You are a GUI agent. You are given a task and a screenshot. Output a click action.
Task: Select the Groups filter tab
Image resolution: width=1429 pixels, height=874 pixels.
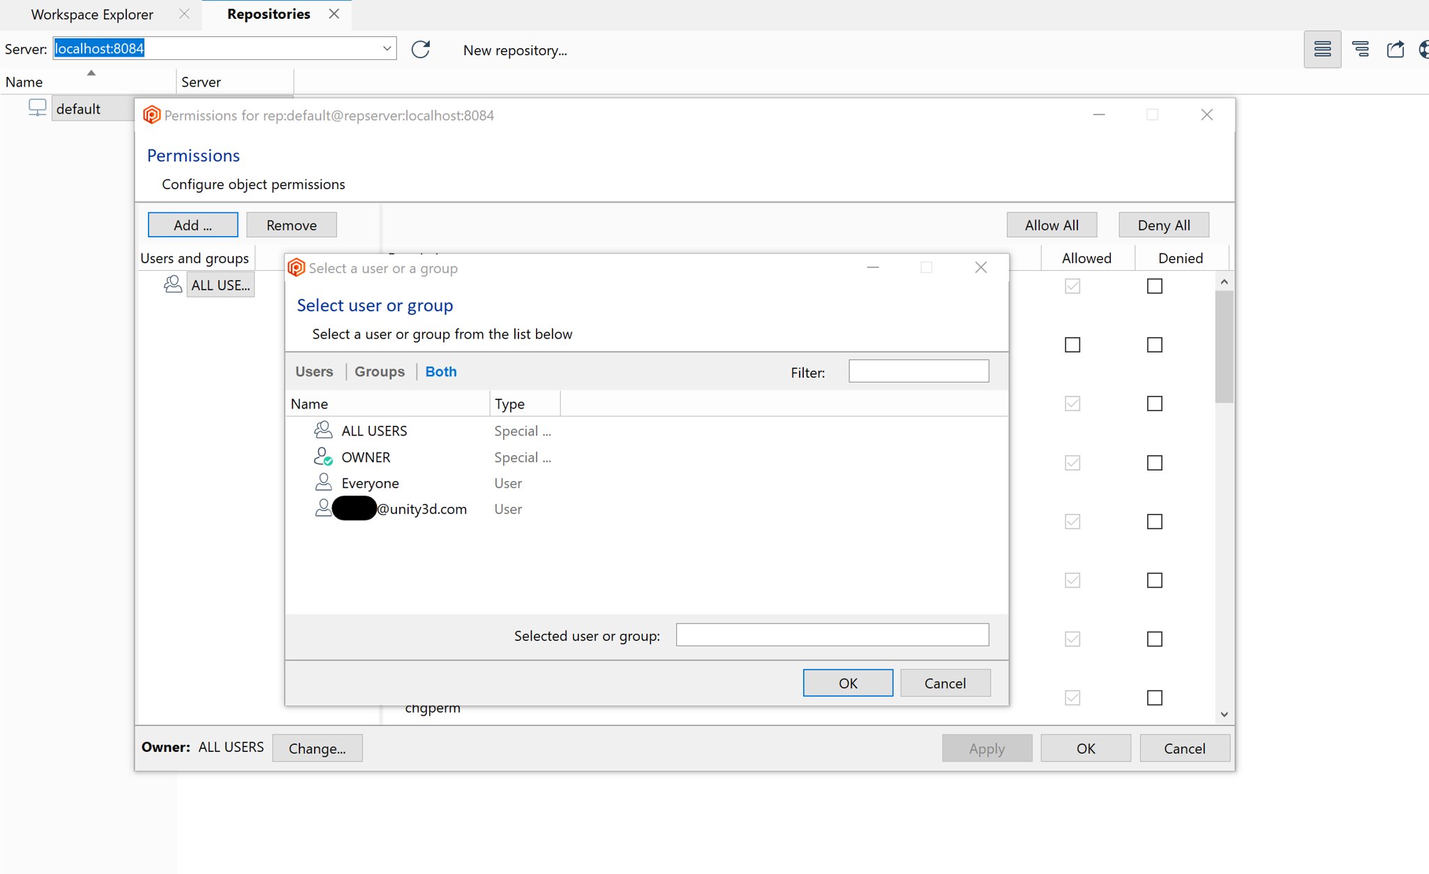click(x=379, y=371)
